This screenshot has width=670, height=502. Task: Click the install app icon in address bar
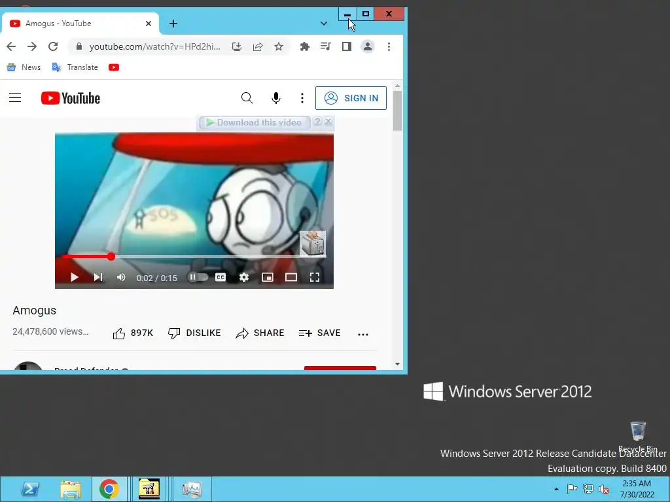pyautogui.click(x=237, y=46)
